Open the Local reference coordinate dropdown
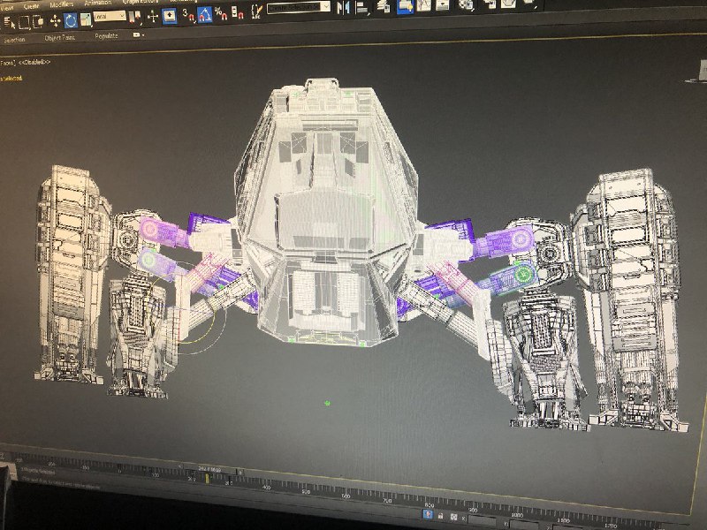 [x=109, y=16]
